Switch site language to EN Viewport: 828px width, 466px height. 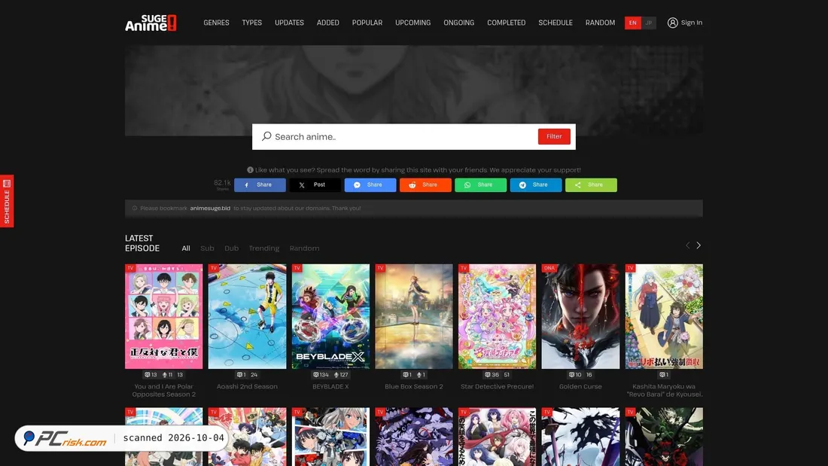click(x=632, y=23)
